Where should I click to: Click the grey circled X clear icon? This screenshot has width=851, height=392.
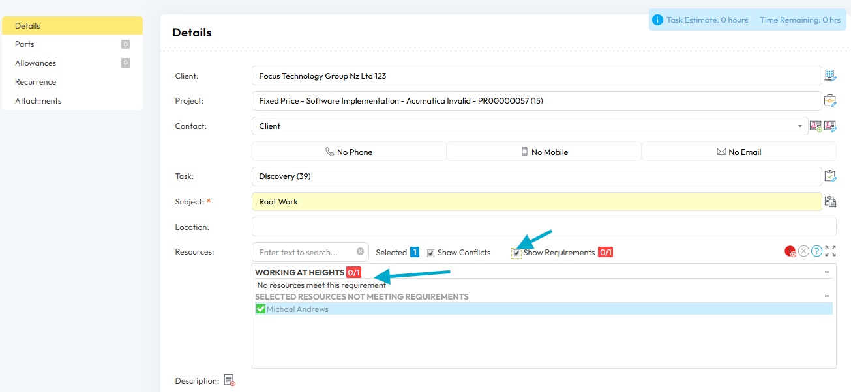[804, 251]
